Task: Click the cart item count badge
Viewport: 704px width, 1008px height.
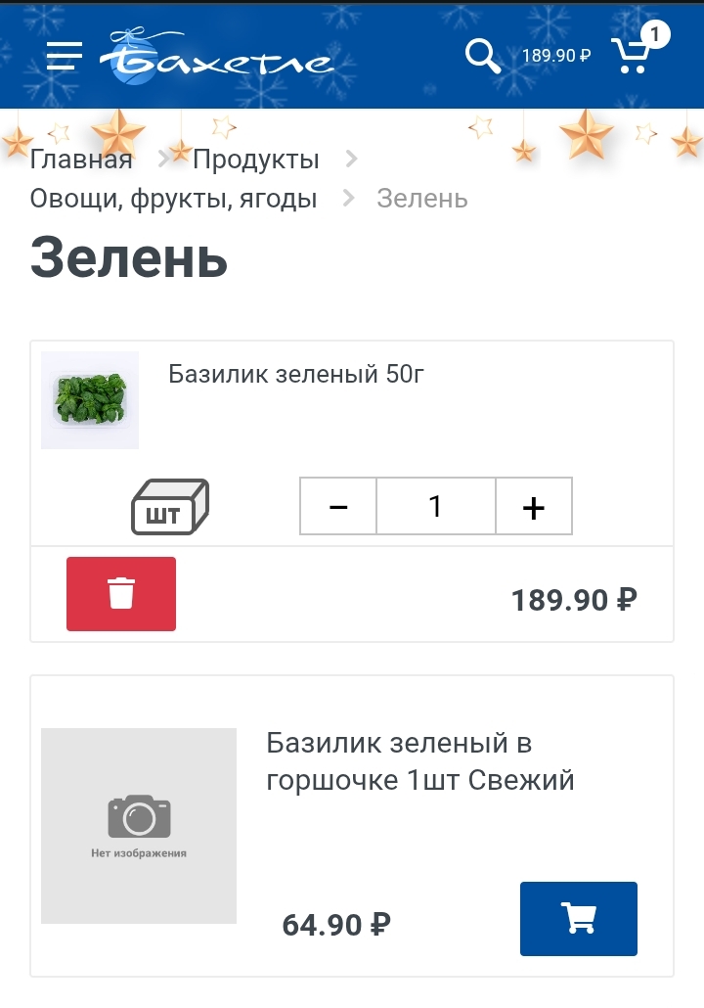Action: [655, 35]
